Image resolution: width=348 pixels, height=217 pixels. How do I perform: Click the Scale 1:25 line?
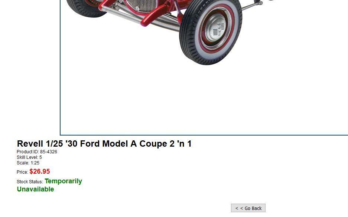coord(28,163)
